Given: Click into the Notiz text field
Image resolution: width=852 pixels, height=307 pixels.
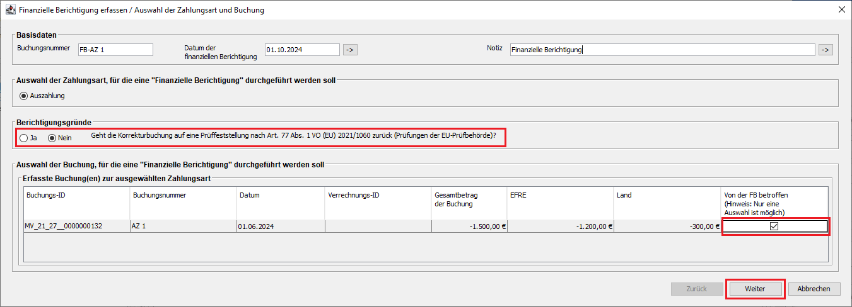Looking at the screenshot, I should point(662,50).
